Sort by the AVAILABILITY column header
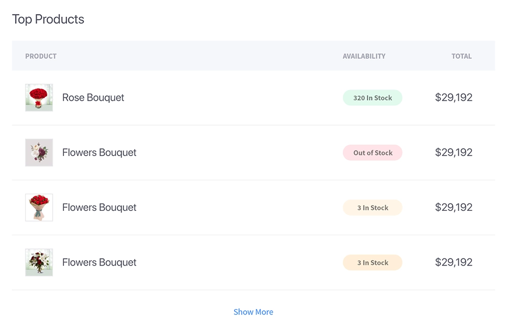This screenshot has height=330, width=507. point(364,56)
